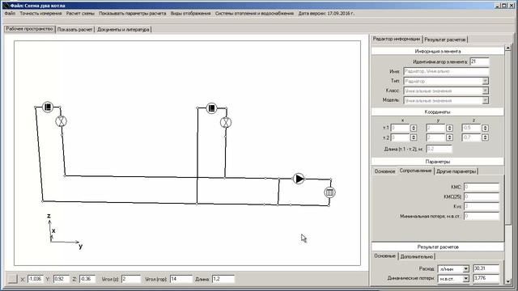
Task: Click the Z coordinate field in bottom bar
Action: (87, 279)
